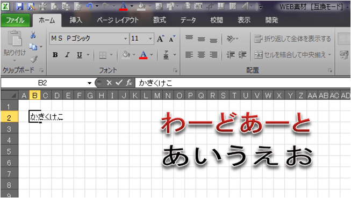
Task: Open the merge and center dropdown arrow
Action: (x=329, y=55)
